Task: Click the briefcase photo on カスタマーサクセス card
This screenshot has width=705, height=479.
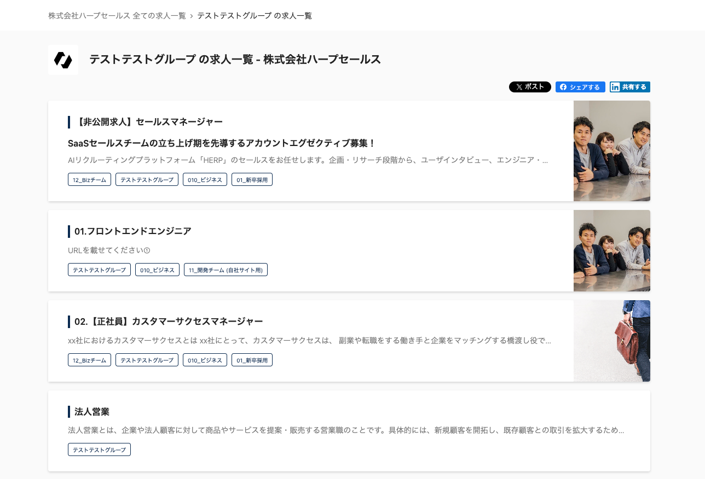Action: [x=611, y=341]
